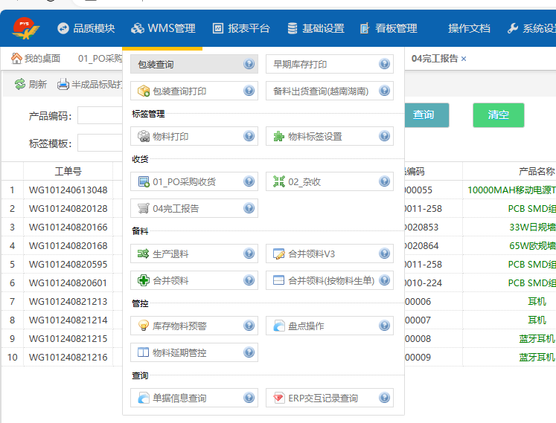
Task: Click help icon next to 库存物料预警
Action: tap(249, 326)
